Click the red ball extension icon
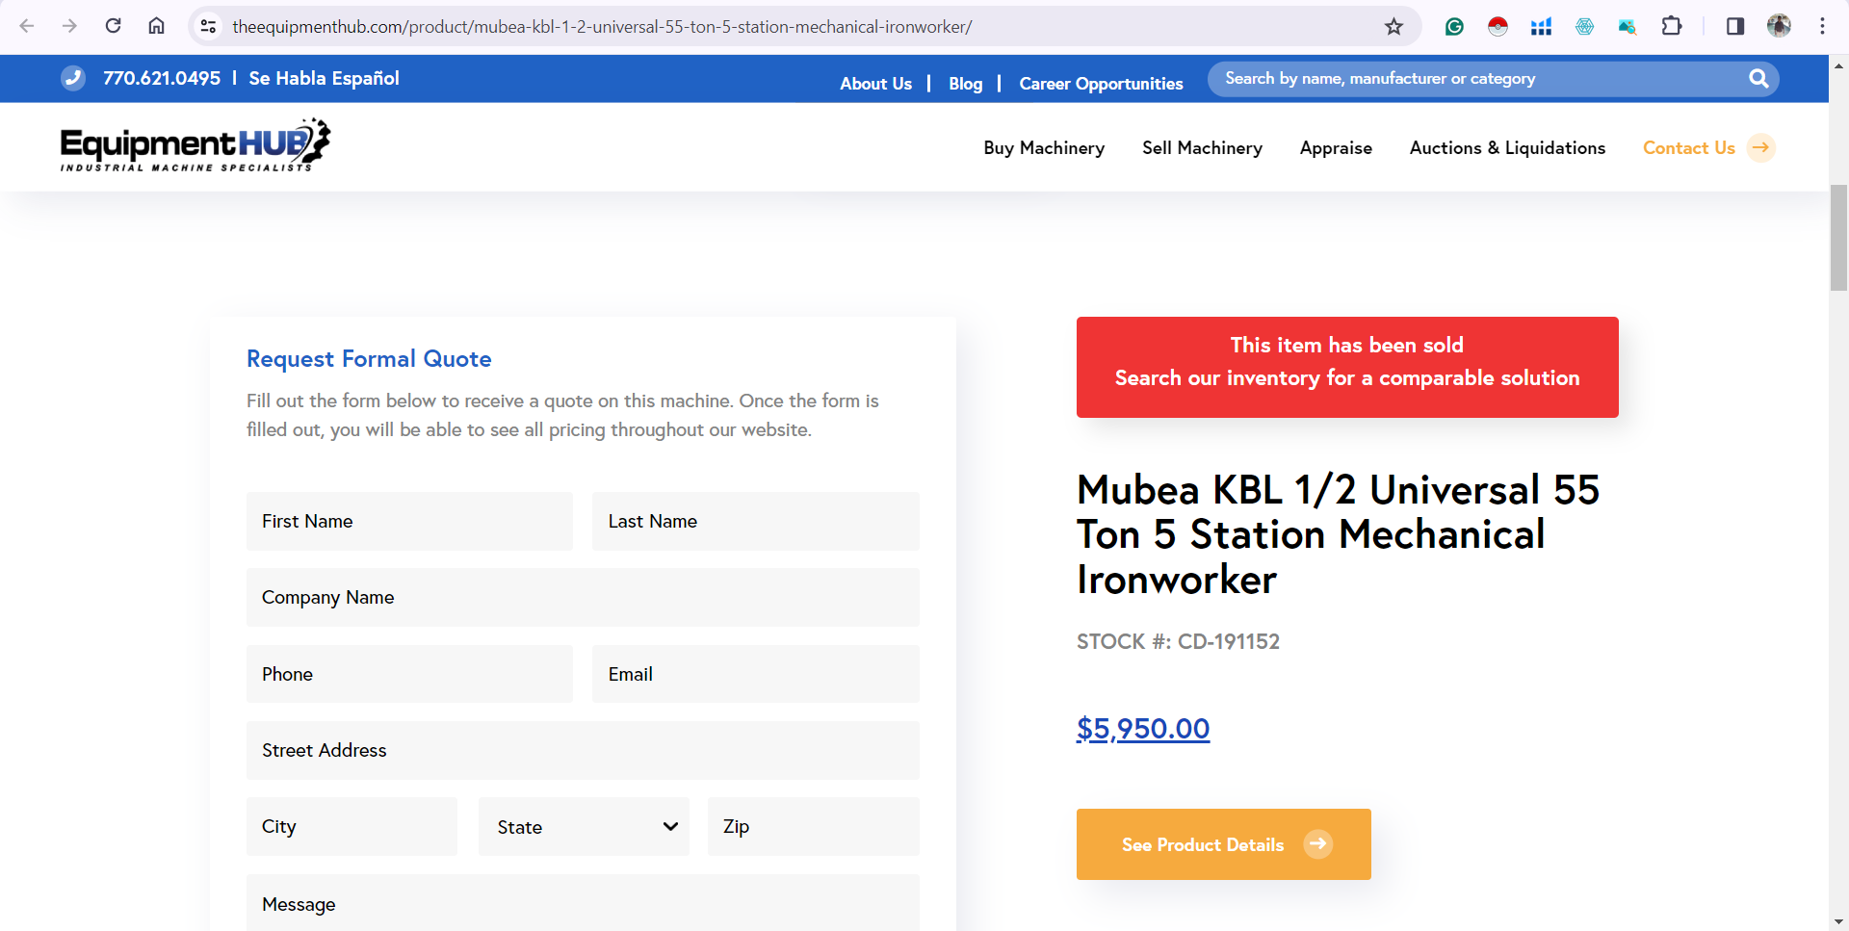 [1497, 26]
